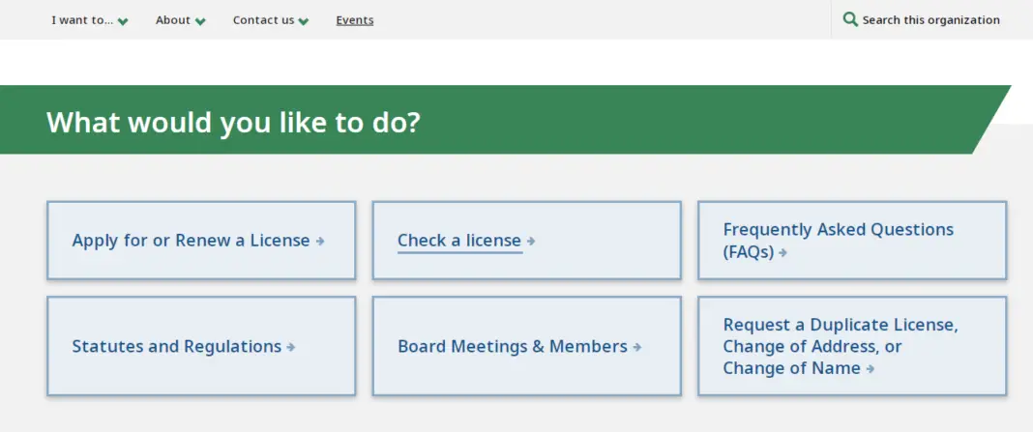Viewport: 1033px width, 432px height.
Task: Go to Check a license page
Action: pos(459,241)
